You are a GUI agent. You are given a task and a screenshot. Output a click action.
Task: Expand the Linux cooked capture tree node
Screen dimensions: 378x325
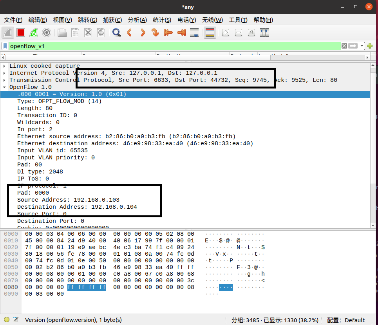pyautogui.click(x=4, y=66)
